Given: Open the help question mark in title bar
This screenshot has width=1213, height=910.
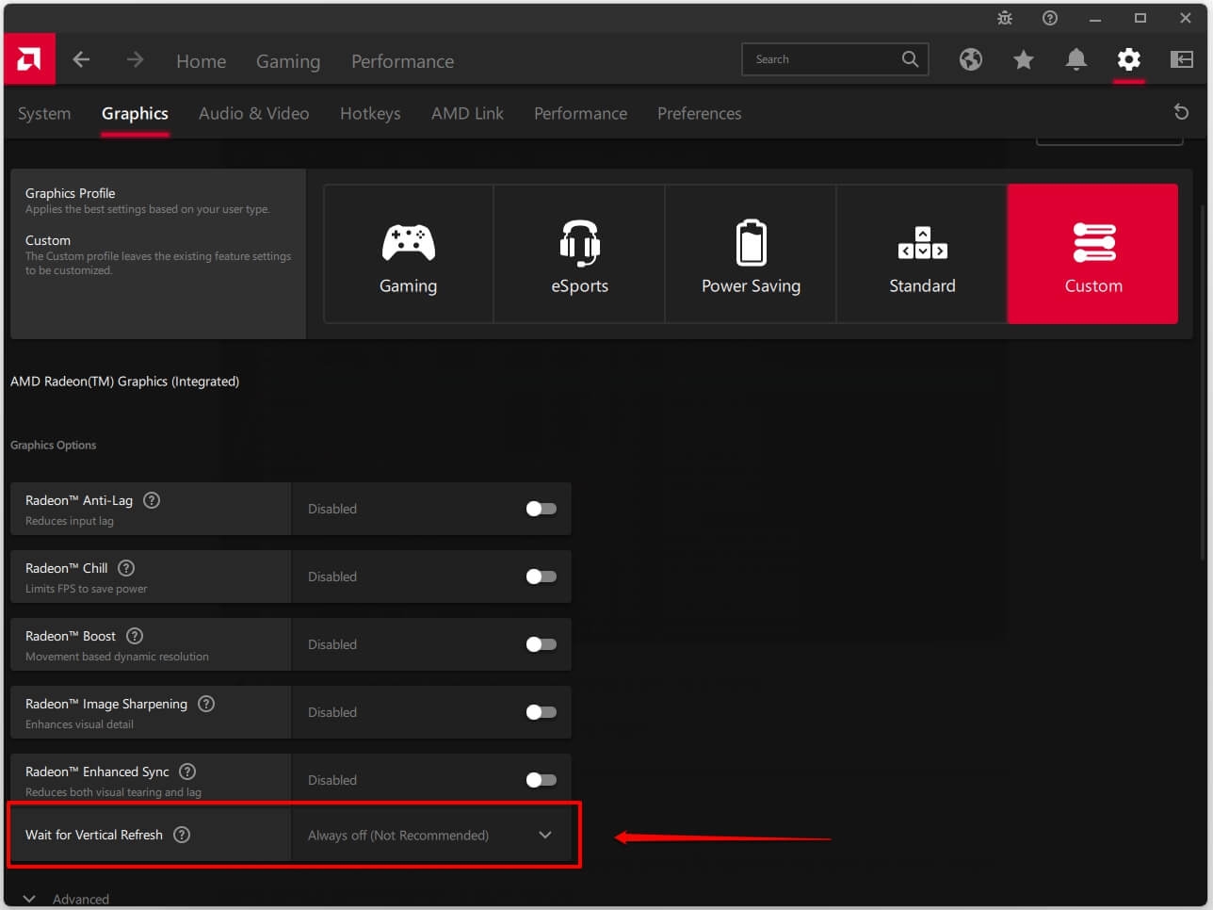Looking at the screenshot, I should coord(1050,18).
